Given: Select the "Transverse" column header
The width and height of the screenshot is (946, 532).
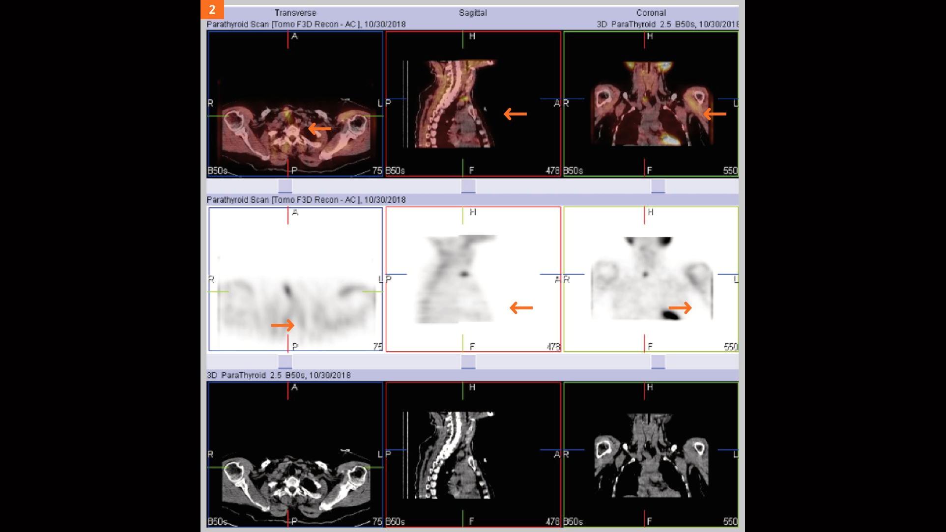Looking at the screenshot, I should pyautogui.click(x=295, y=13).
